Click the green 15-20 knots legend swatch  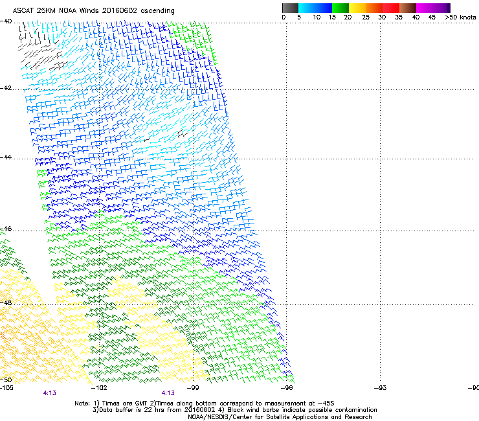coord(340,8)
